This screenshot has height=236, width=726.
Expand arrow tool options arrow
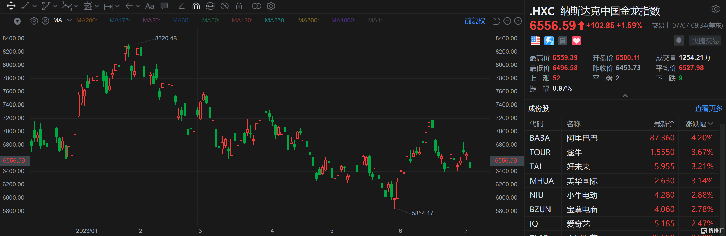[x=138, y=6]
